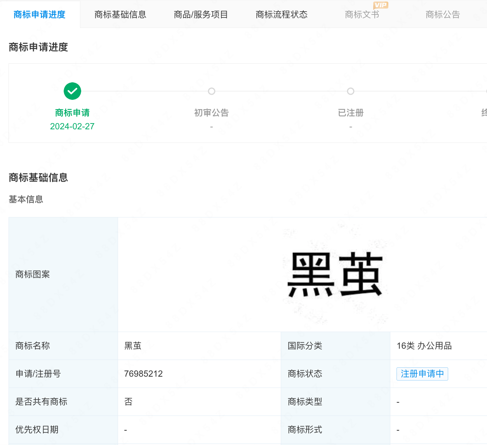
Task: Click the 黑茧 trademark name value
Action: pos(133,346)
